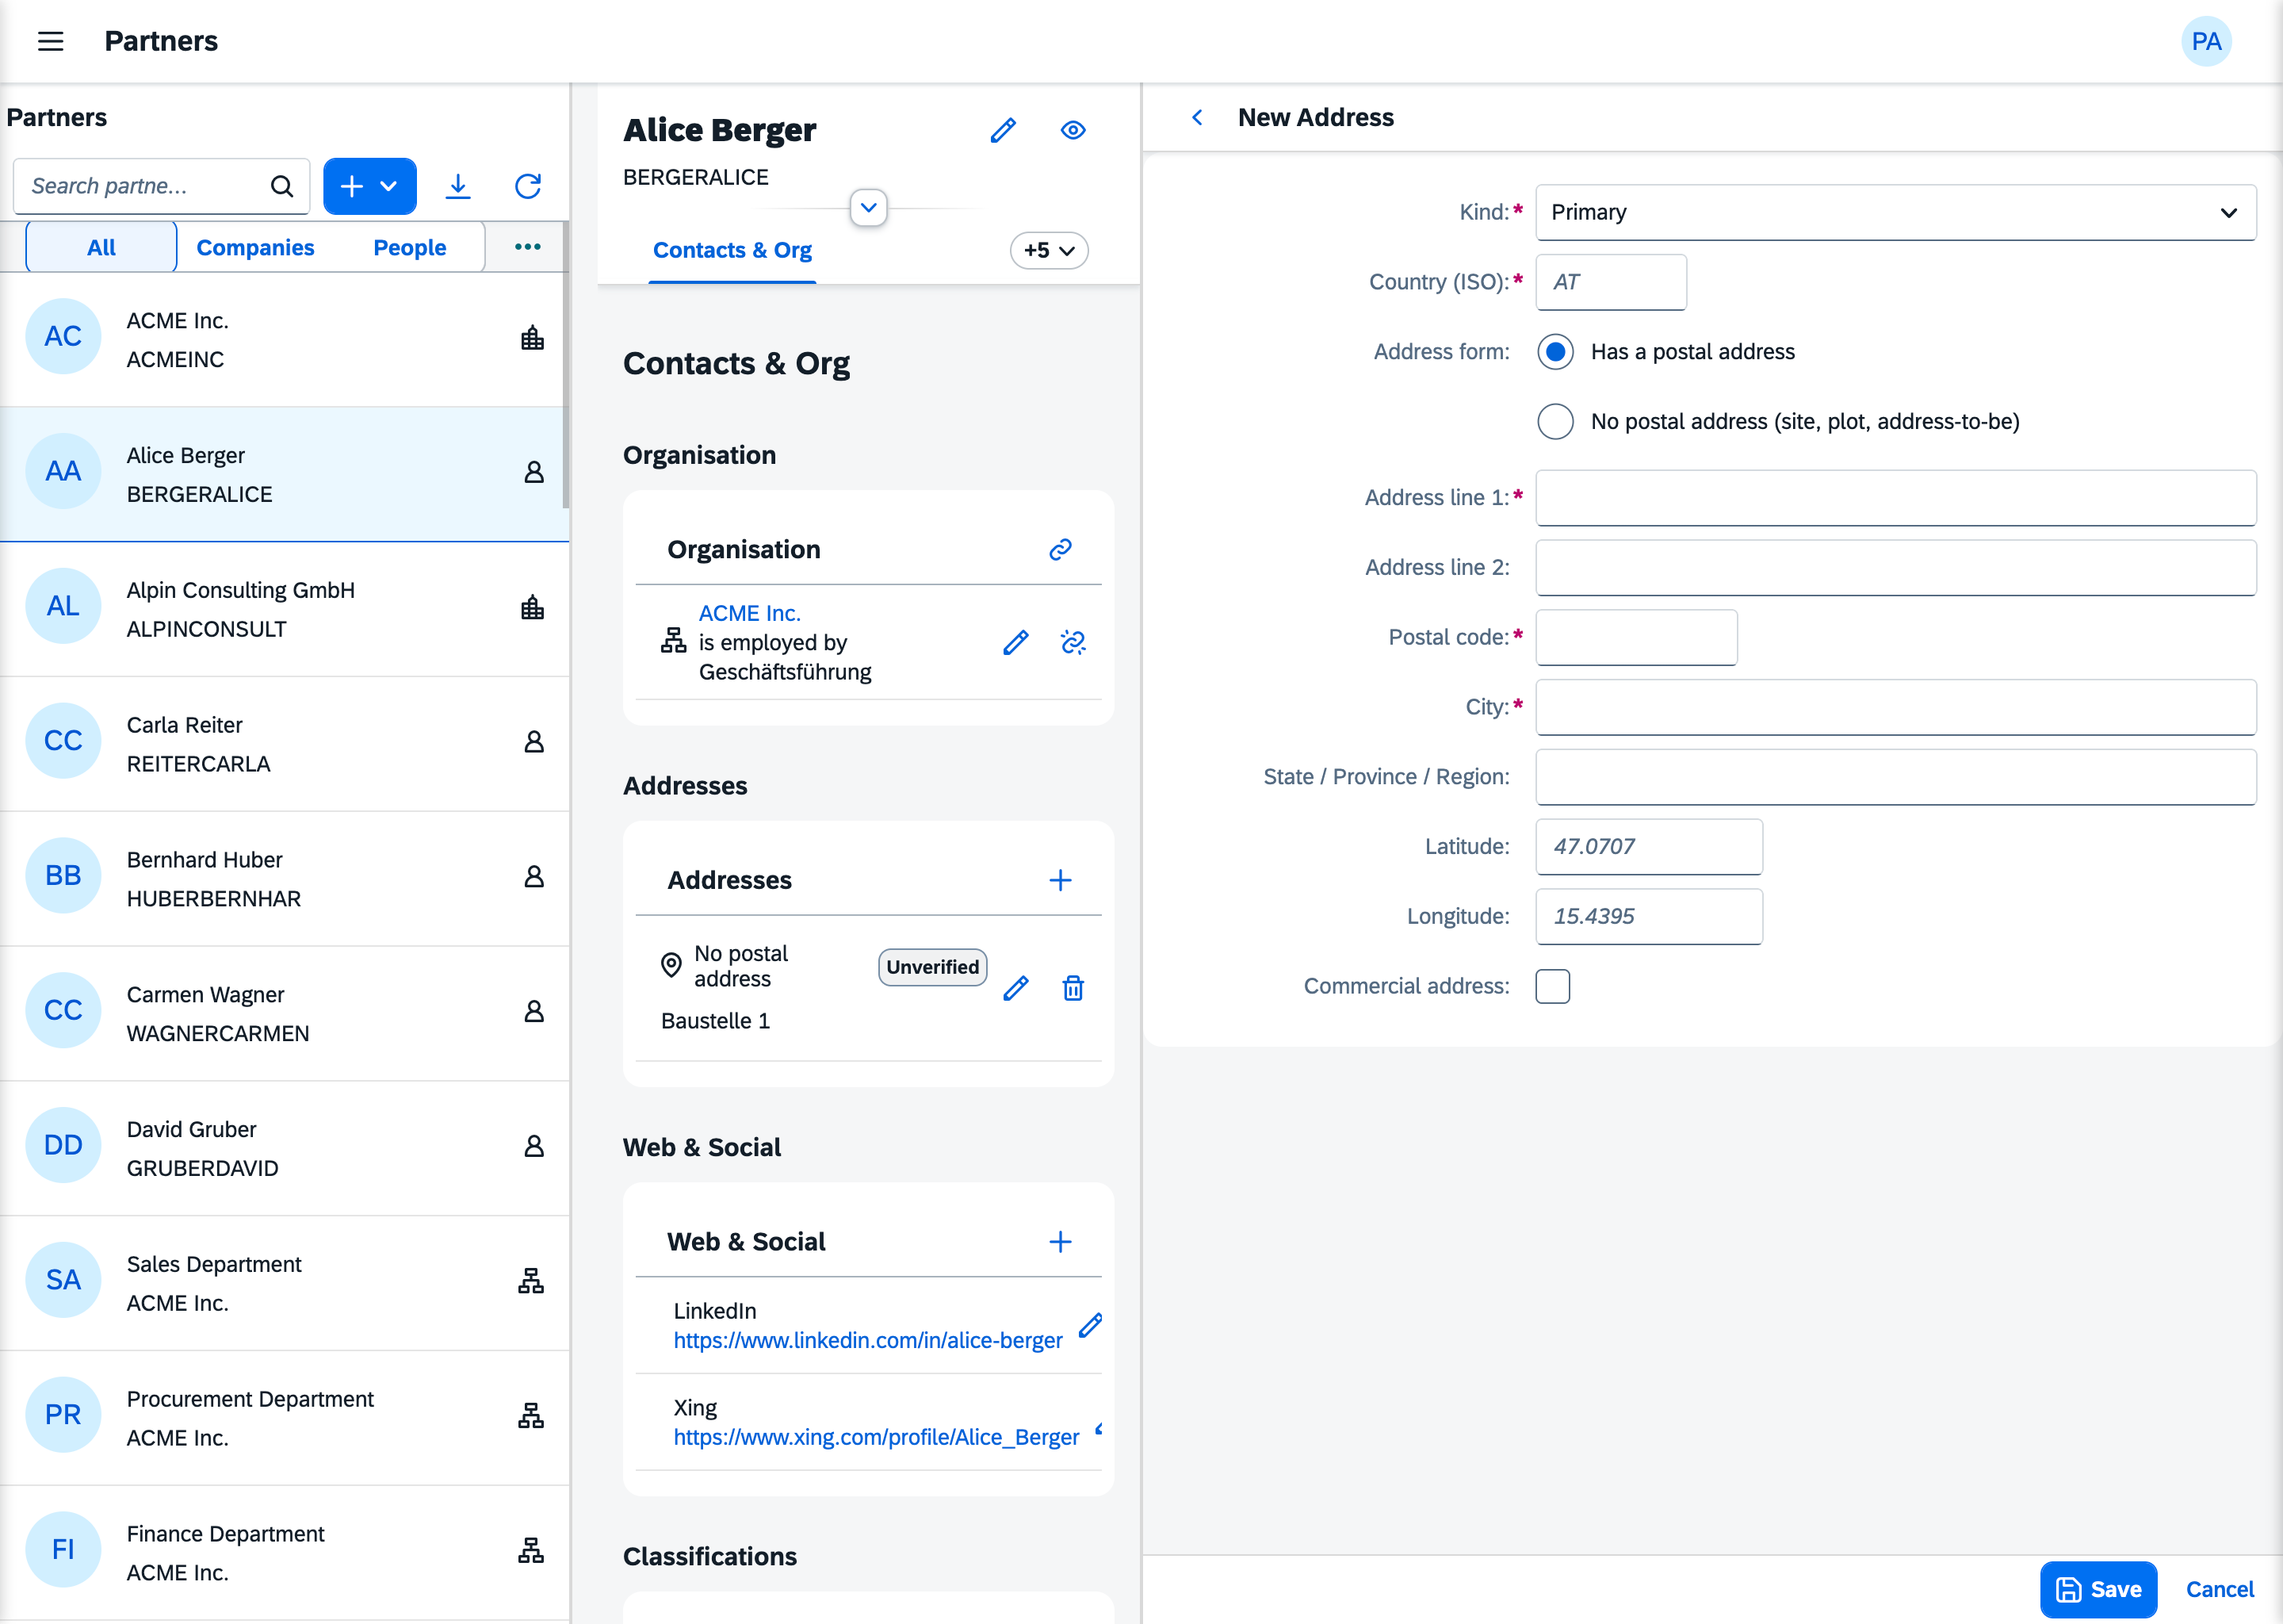Edit the ACME Inc. employment relation
Viewport: 2283px width, 1624px height.
(1015, 642)
